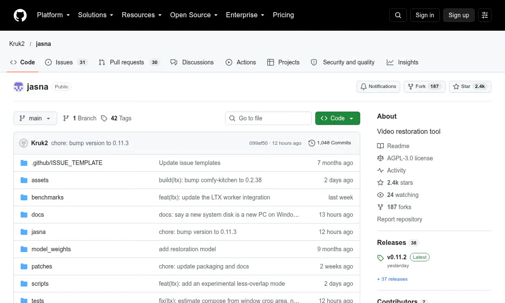Viewport: 505px width, 303px height.
Task: Open the Actions tab
Action: tap(241, 62)
